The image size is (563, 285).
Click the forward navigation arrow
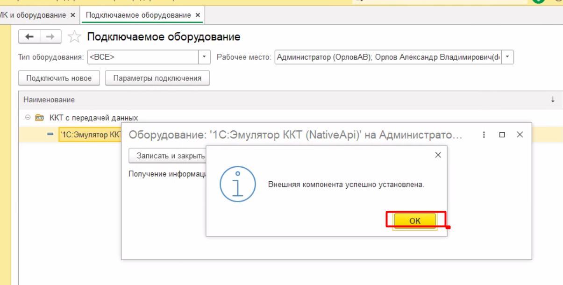click(50, 37)
